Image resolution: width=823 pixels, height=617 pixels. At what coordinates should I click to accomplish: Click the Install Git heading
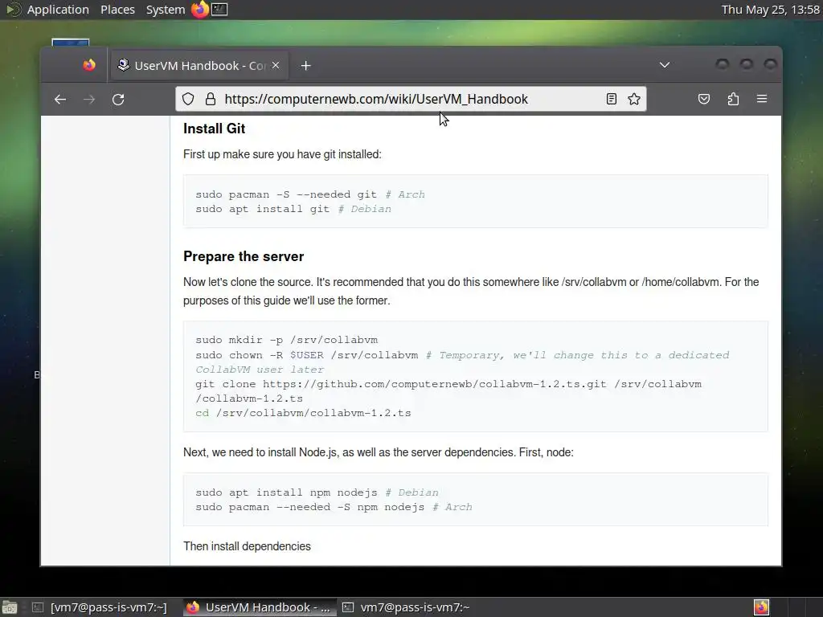click(x=214, y=129)
